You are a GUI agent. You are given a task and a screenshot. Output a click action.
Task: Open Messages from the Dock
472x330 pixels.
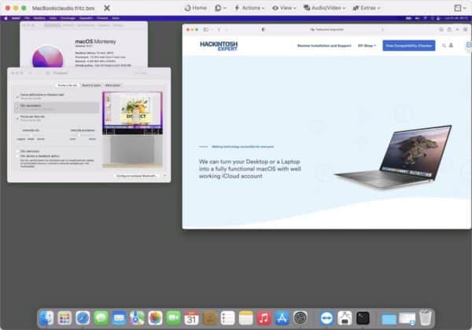click(101, 318)
